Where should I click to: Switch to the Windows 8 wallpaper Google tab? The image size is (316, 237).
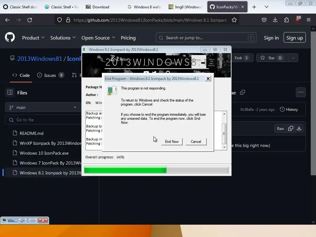(144, 7)
